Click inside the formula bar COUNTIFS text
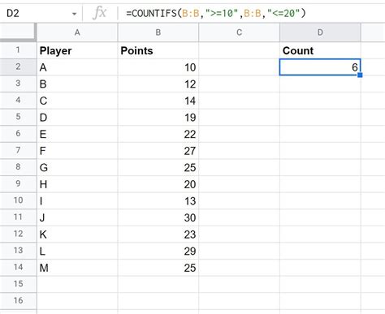 coord(216,13)
